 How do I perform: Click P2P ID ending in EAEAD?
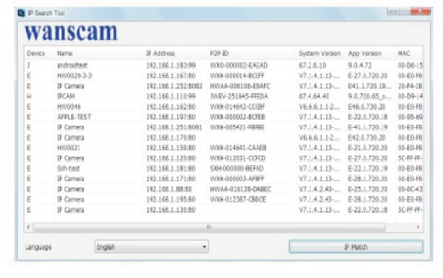coord(239,65)
